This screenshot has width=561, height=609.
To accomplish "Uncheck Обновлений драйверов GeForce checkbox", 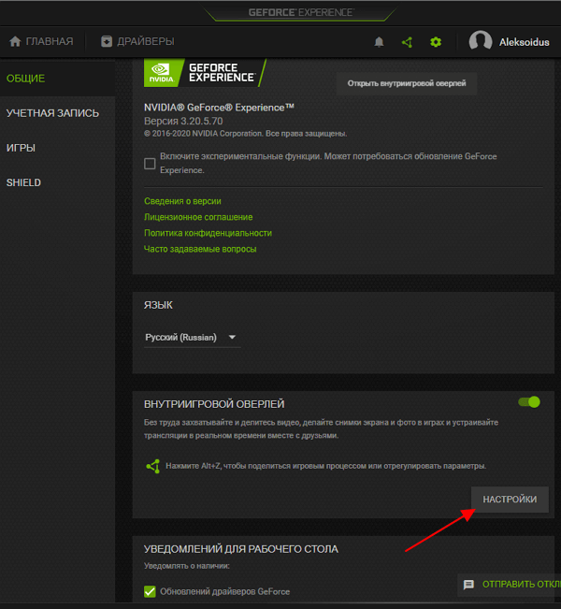I will pos(150,591).
